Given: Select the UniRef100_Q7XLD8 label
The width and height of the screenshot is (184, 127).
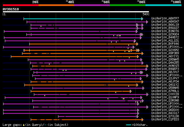Looking at the screenshot, I should [165, 116].
